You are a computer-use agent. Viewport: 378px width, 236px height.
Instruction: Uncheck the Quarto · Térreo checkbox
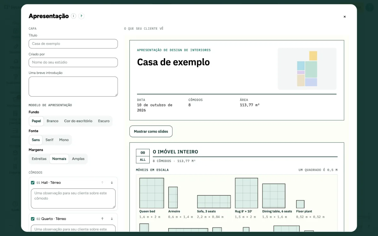click(x=33, y=219)
